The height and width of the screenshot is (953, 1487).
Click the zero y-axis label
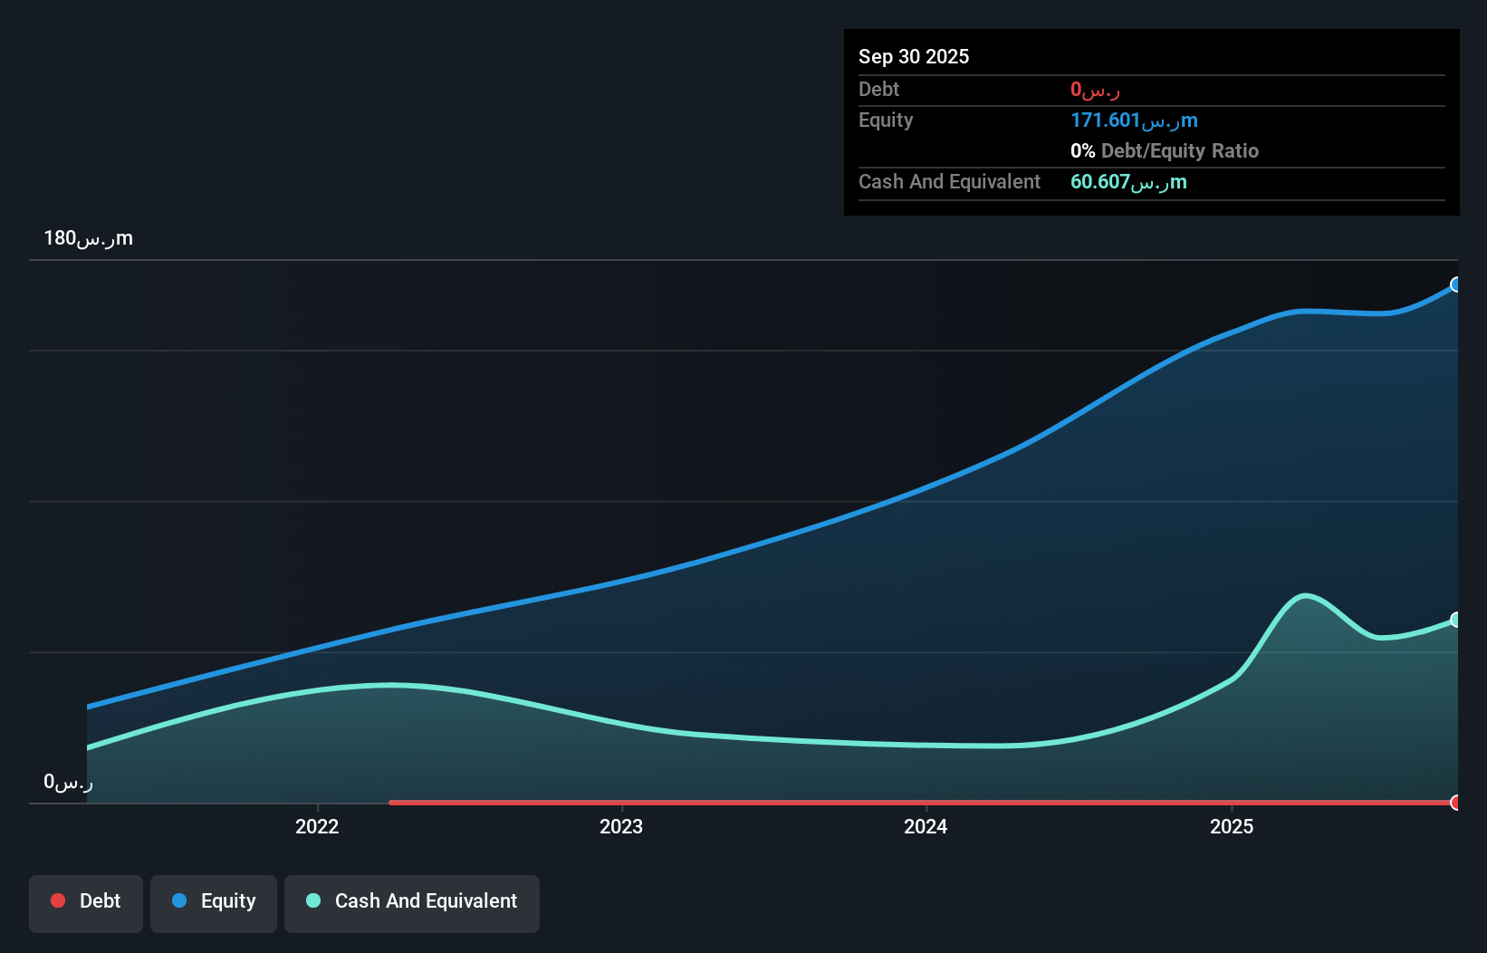68,782
